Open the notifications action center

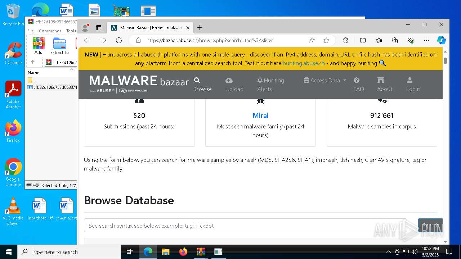449,252
